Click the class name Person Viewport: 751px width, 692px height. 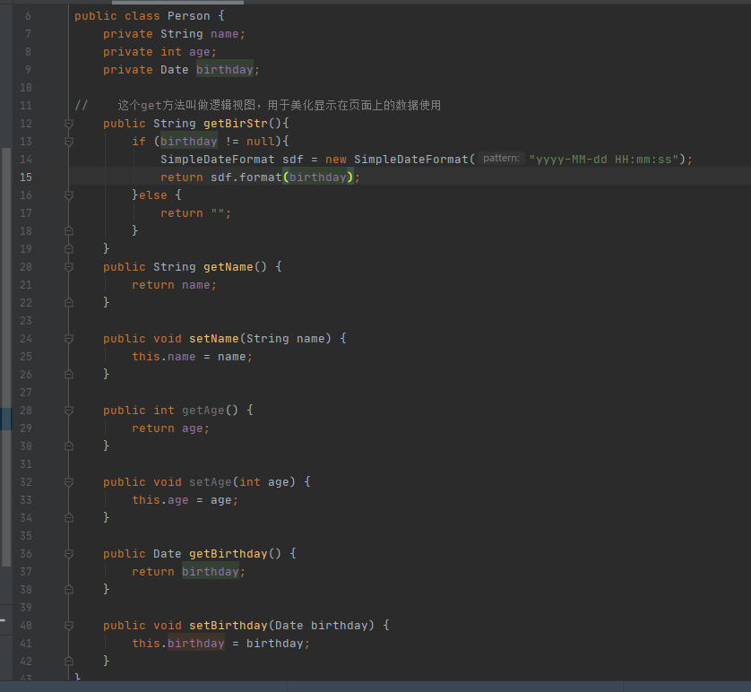[x=189, y=16]
